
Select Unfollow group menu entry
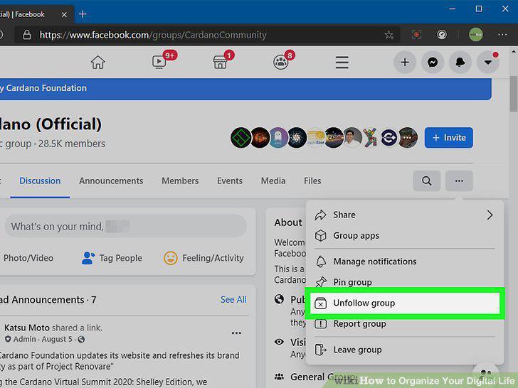pyautogui.click(x=405, y=303)
